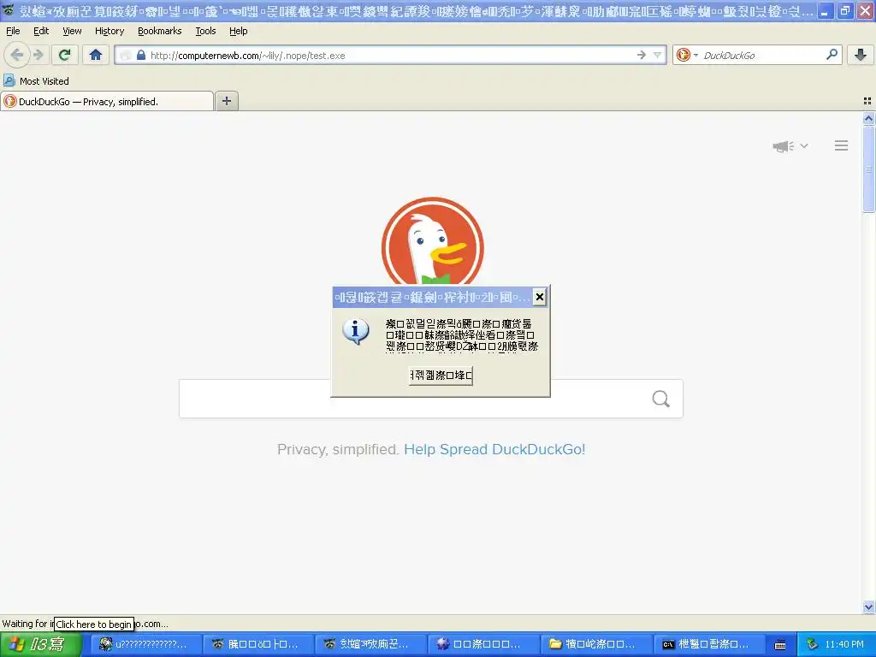The width and height of the screenshot is (876, 657).
Task: Select the DuckDuckGo — Privacy, simplified tab
Action: (x=107, y=101)
